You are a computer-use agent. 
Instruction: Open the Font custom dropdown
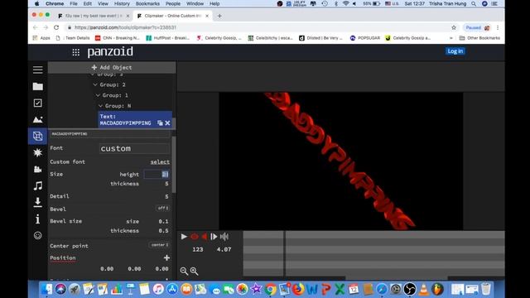[x=134, y=148]
